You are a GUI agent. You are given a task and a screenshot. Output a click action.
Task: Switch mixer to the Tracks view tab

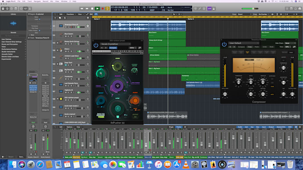(179, 127)
